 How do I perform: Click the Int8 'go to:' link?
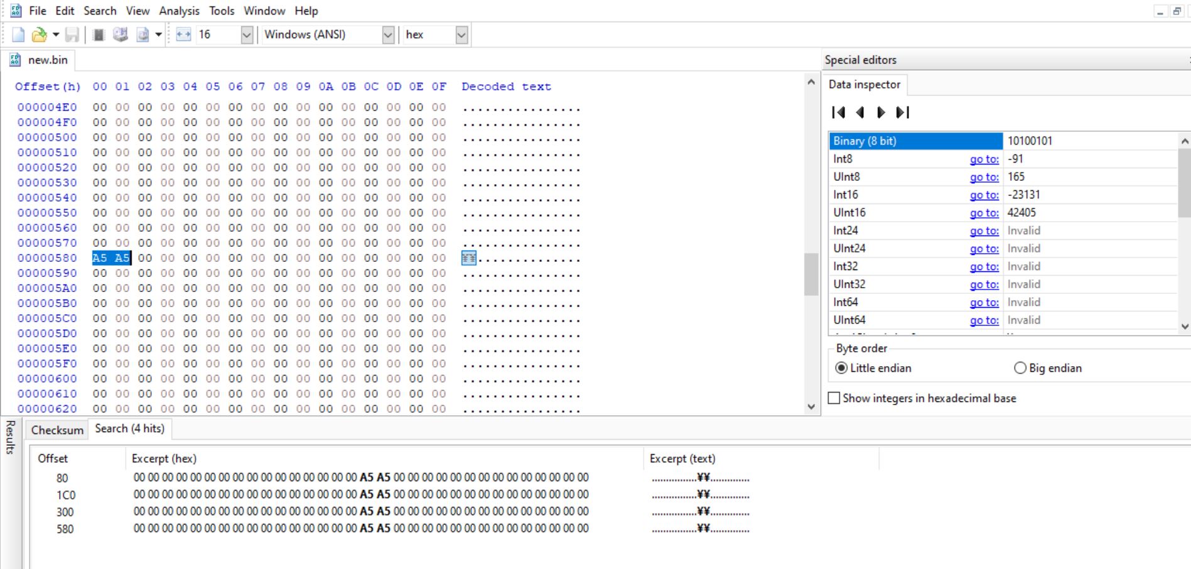pos(984,160)
